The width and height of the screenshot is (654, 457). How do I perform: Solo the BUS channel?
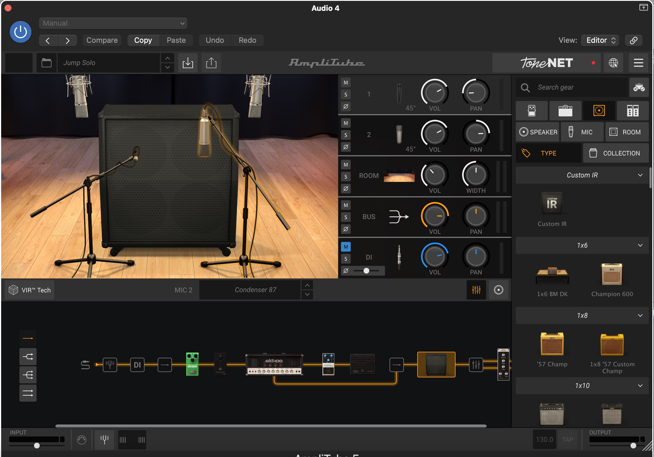coord(346,217)
